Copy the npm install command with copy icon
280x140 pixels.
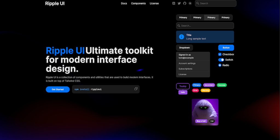coord(136,89)
